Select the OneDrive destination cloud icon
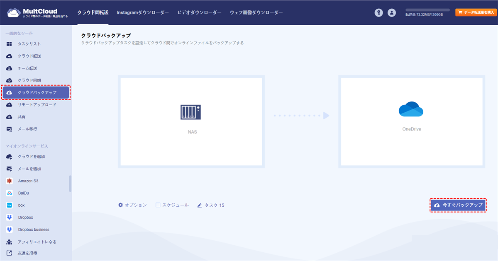Viewport: 498px width, 261px height. pos(411,109)
